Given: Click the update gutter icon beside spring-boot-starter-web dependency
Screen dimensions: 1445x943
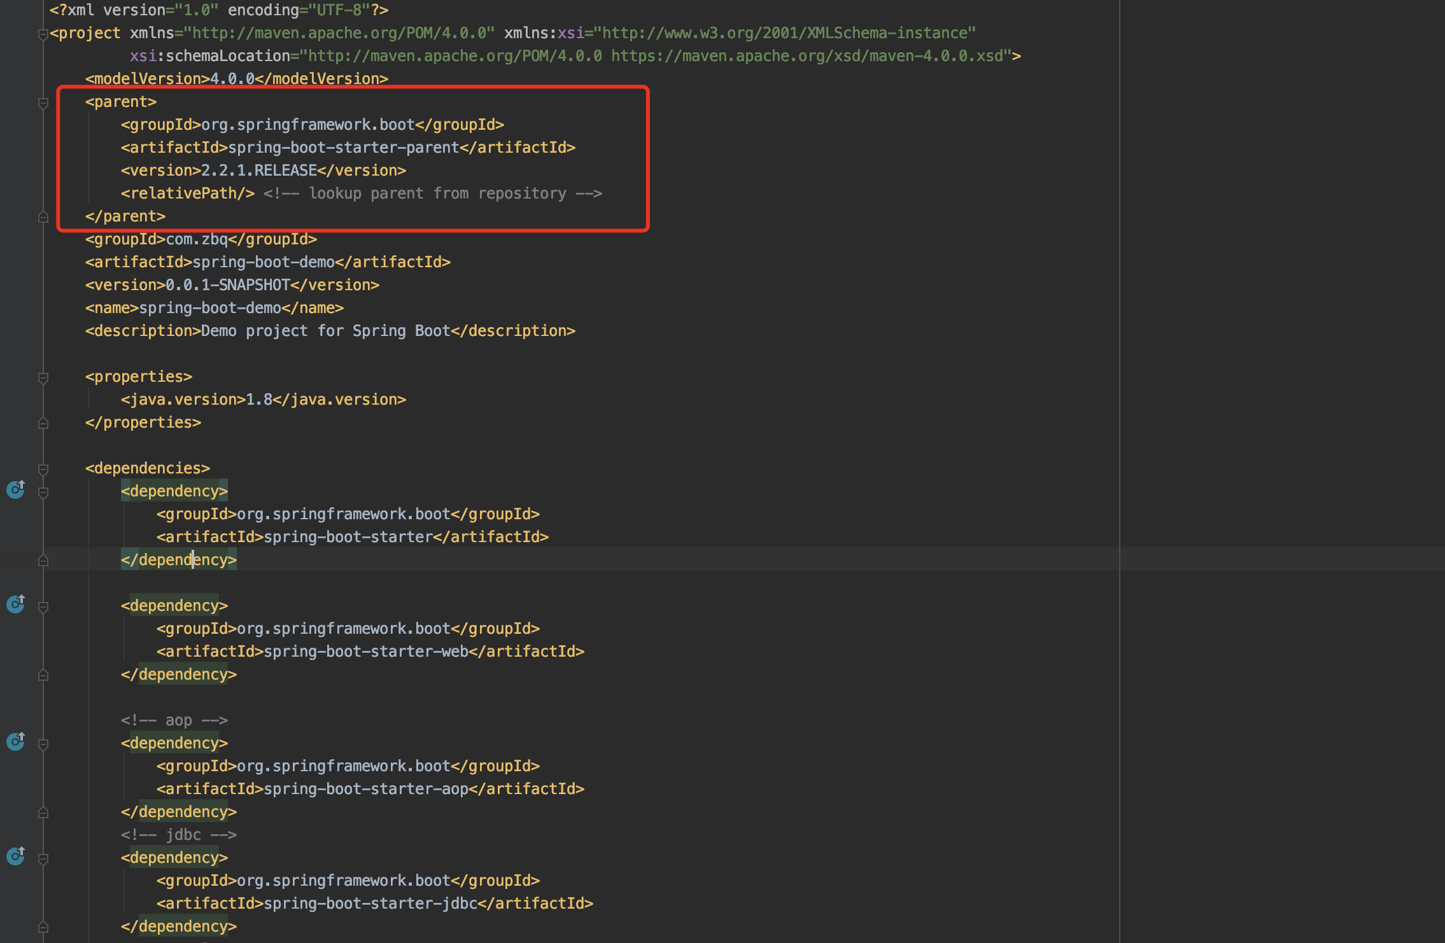Looking at the screenshot, I should (15, 604).
